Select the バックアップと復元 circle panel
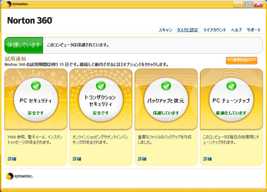 pos(166,100)
